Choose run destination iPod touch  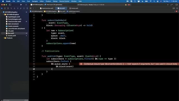(53, 5)
